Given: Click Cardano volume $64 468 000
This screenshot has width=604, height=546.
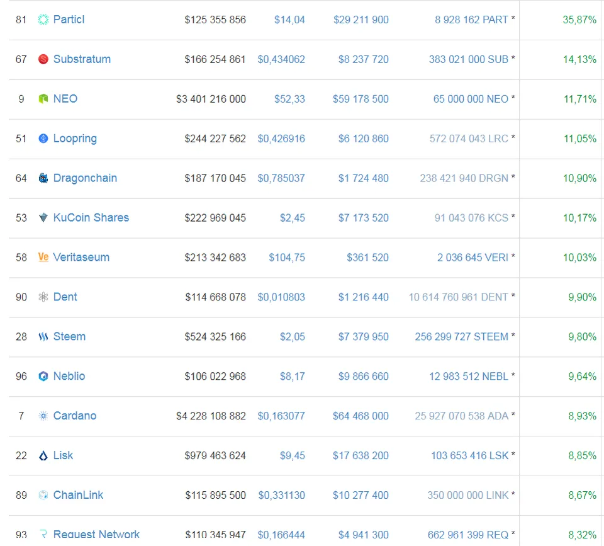Looking at the screenshot, I should [x=361, y=416].
